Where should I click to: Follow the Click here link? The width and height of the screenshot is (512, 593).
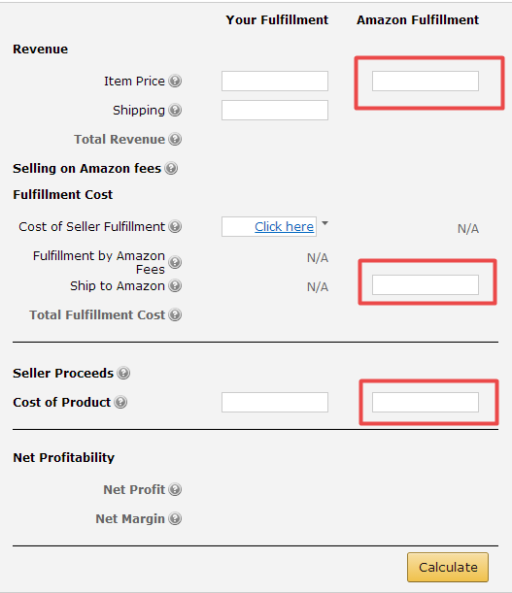pos(284,226)
